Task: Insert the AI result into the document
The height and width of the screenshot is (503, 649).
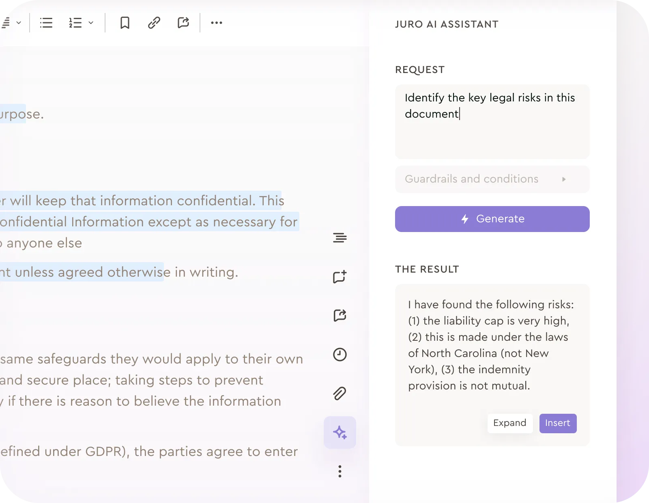Action: pos(558,423)
